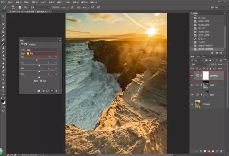Click trash icon in Properties panel

56,91
